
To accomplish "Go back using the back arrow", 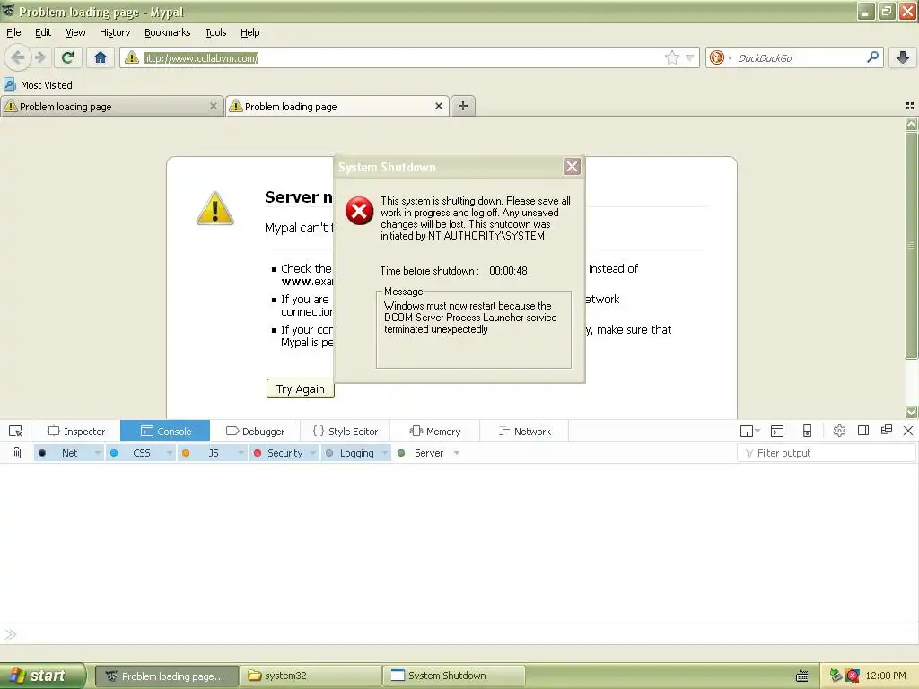I will point(18,57).
